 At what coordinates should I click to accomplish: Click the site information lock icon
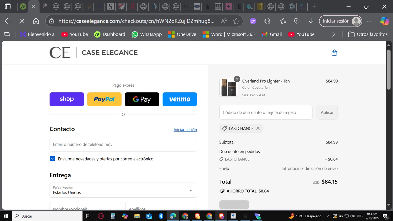(52, 21)
